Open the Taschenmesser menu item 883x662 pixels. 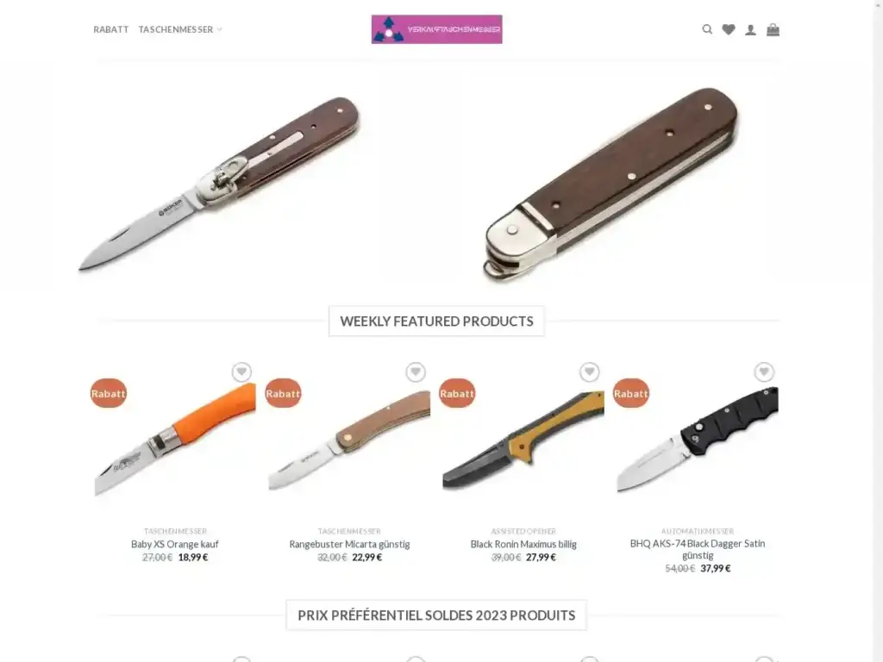pos(176,29)
